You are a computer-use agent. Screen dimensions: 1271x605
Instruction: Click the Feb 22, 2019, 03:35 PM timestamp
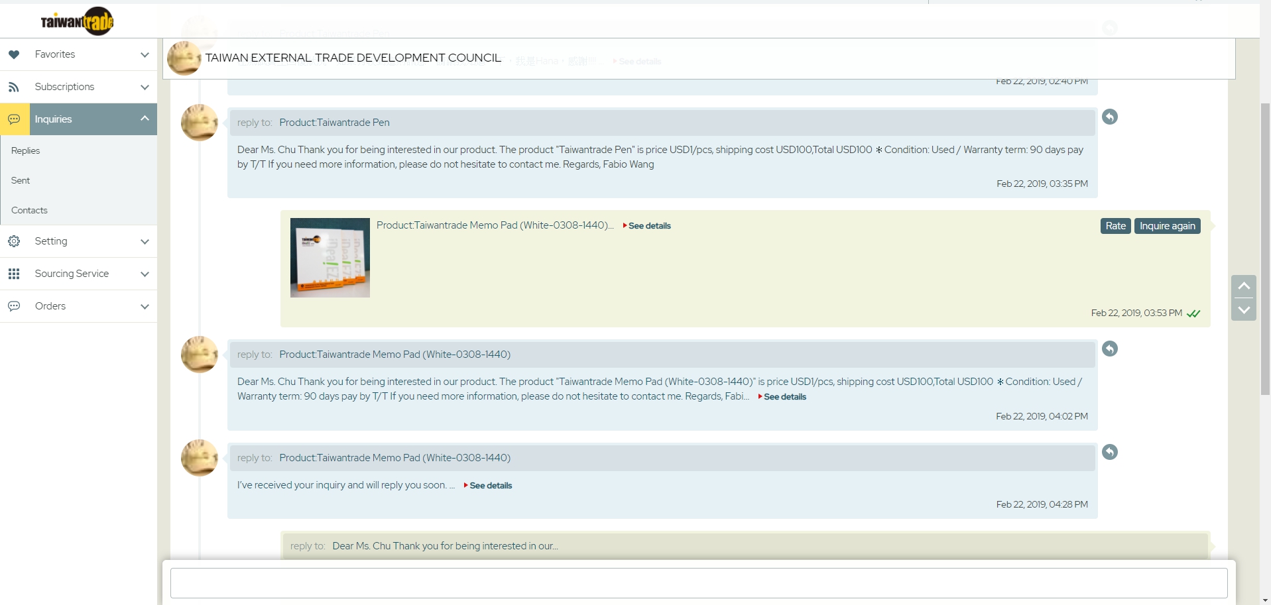click(x=1042, y=184)
